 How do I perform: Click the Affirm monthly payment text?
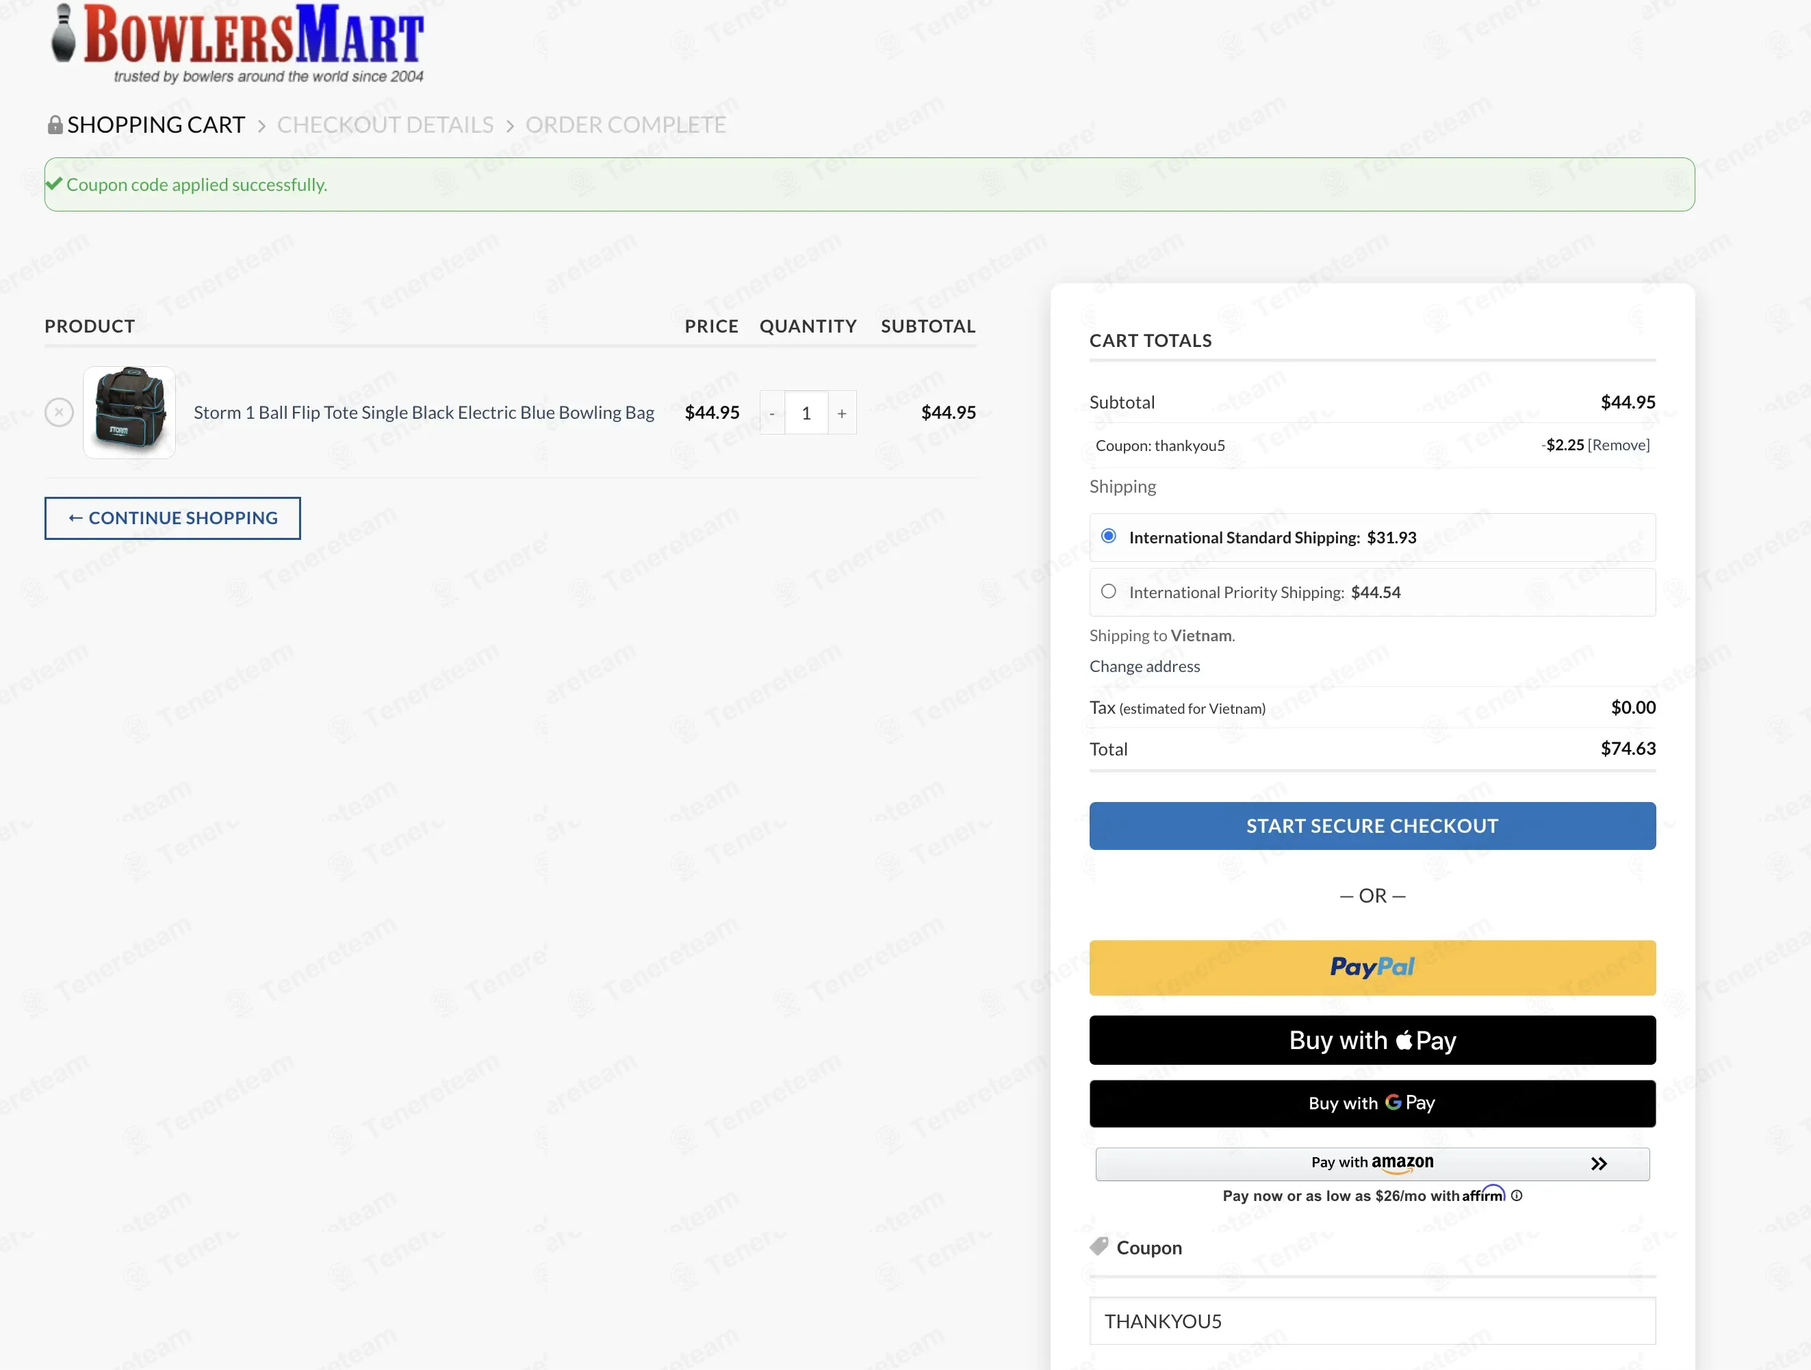pyautogui.click(x=1363, y=1195)
